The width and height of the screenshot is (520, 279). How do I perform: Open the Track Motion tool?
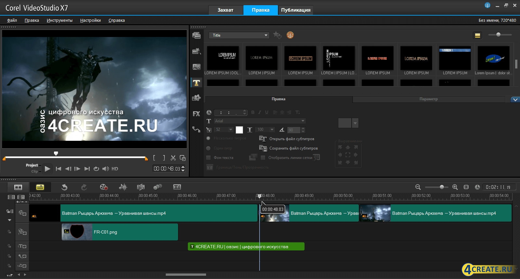[158, 187]
